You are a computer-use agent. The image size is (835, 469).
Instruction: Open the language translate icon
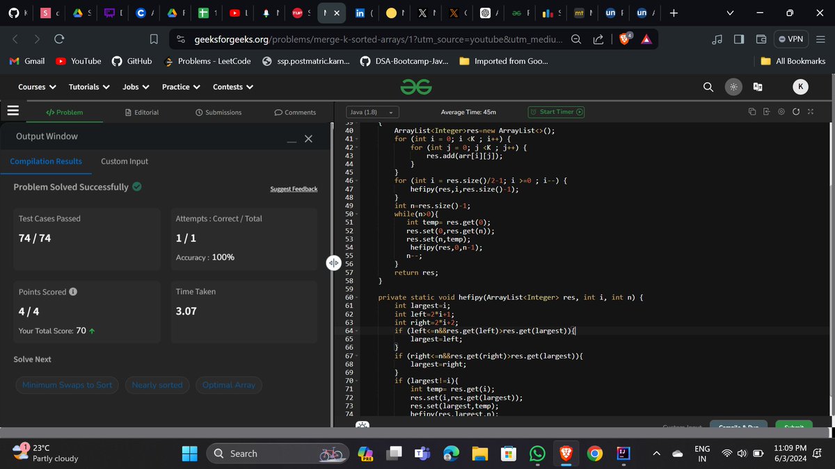point(757,87)
